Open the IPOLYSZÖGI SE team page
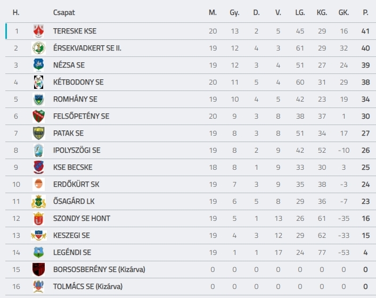 [77, 150]
